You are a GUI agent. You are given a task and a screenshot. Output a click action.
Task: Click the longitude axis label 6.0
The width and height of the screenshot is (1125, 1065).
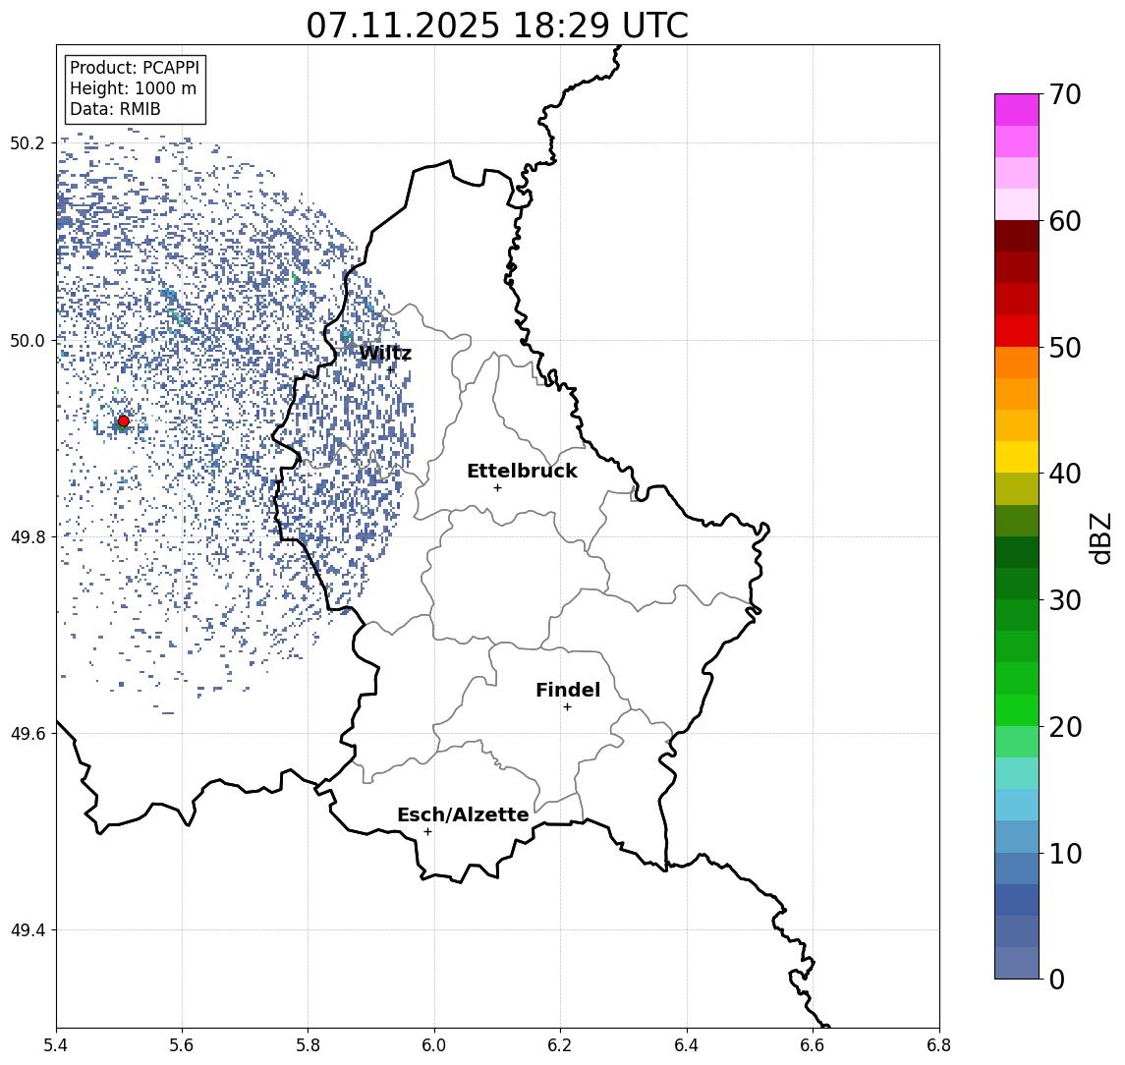(434, 1045)
